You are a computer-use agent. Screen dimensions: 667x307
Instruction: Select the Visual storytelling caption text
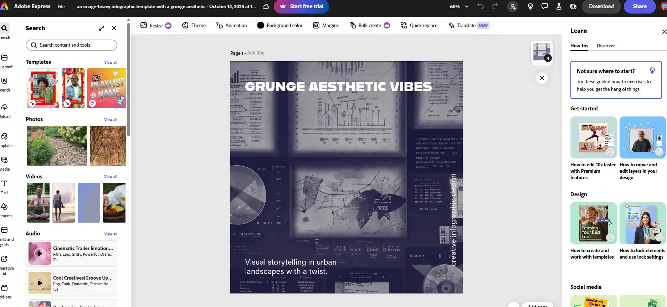point(291,267)
